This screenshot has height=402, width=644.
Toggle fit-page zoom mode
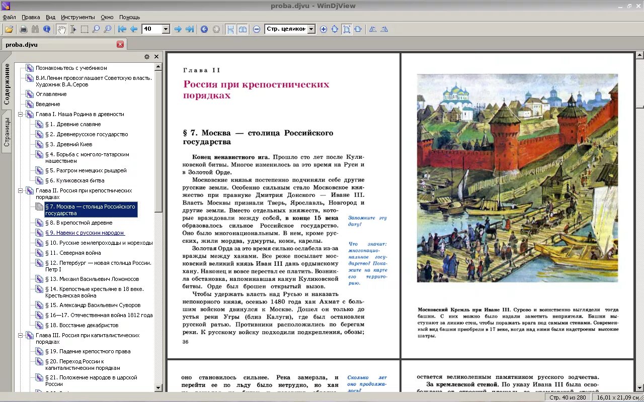347,29
